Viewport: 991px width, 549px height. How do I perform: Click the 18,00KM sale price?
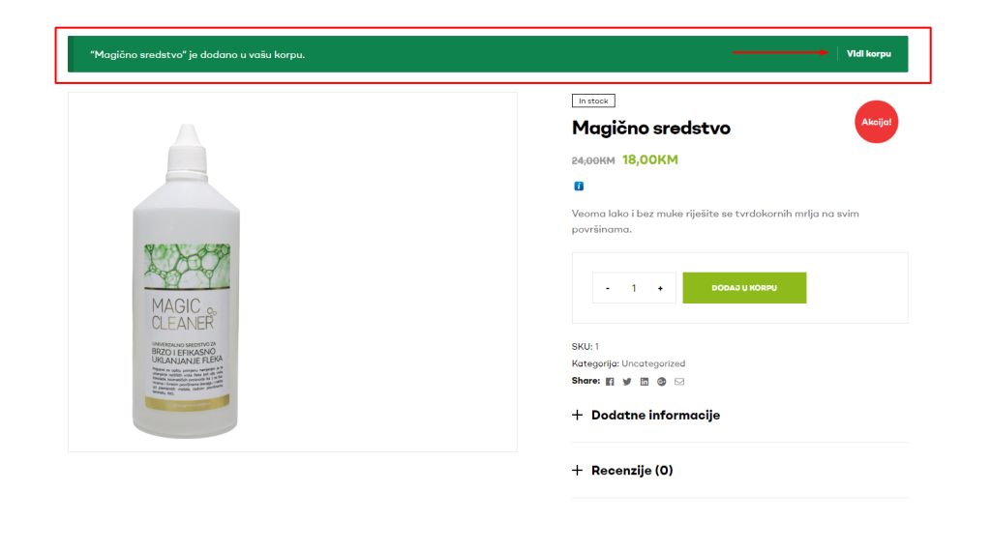coord(649,159)
